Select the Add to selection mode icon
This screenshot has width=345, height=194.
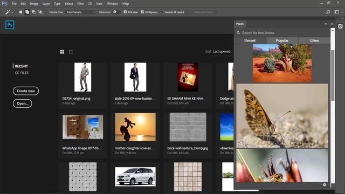click(27, 12)
